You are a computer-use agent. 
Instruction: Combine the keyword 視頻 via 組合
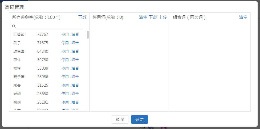pos(75,102)
